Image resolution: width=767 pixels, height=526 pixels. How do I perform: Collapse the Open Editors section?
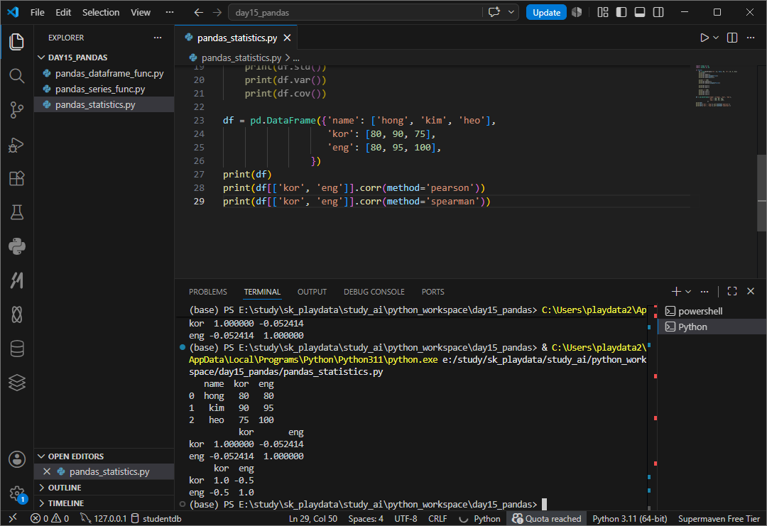76,456
